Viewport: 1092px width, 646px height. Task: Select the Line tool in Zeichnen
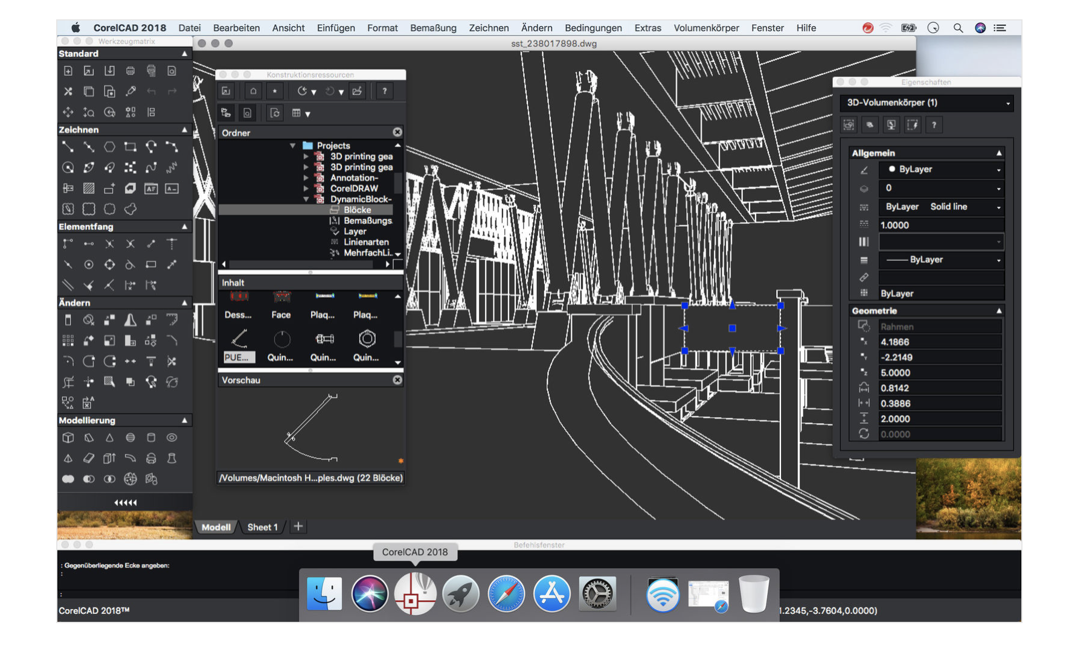tap(68, 147)
